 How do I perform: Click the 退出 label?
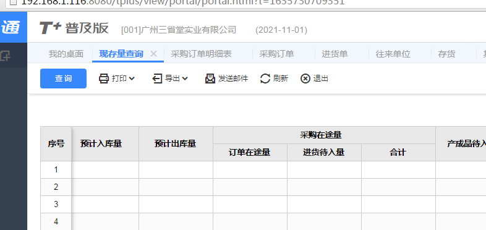pyautogui.click(x=321, y=79)
